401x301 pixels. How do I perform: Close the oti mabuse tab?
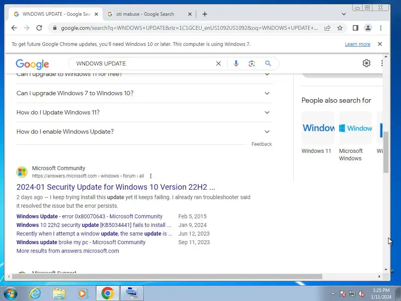pos(190,14)
